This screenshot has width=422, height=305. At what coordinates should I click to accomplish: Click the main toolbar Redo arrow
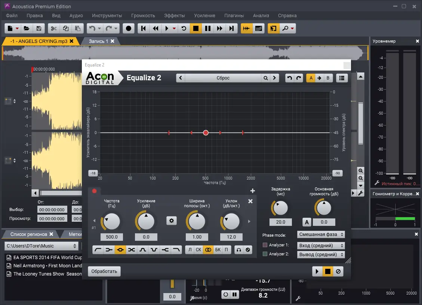pyautogui.click(x=109, y=28)
